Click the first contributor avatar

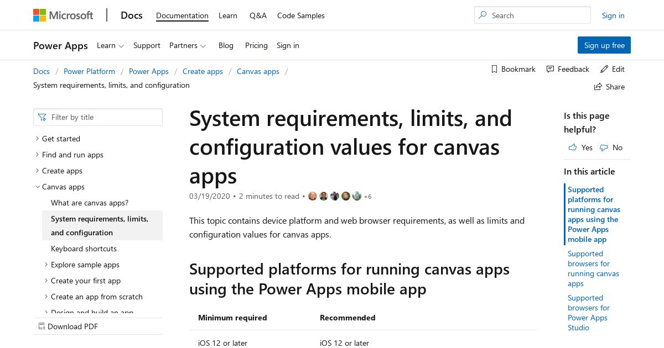pyautogui.click(x=313, y=196)
